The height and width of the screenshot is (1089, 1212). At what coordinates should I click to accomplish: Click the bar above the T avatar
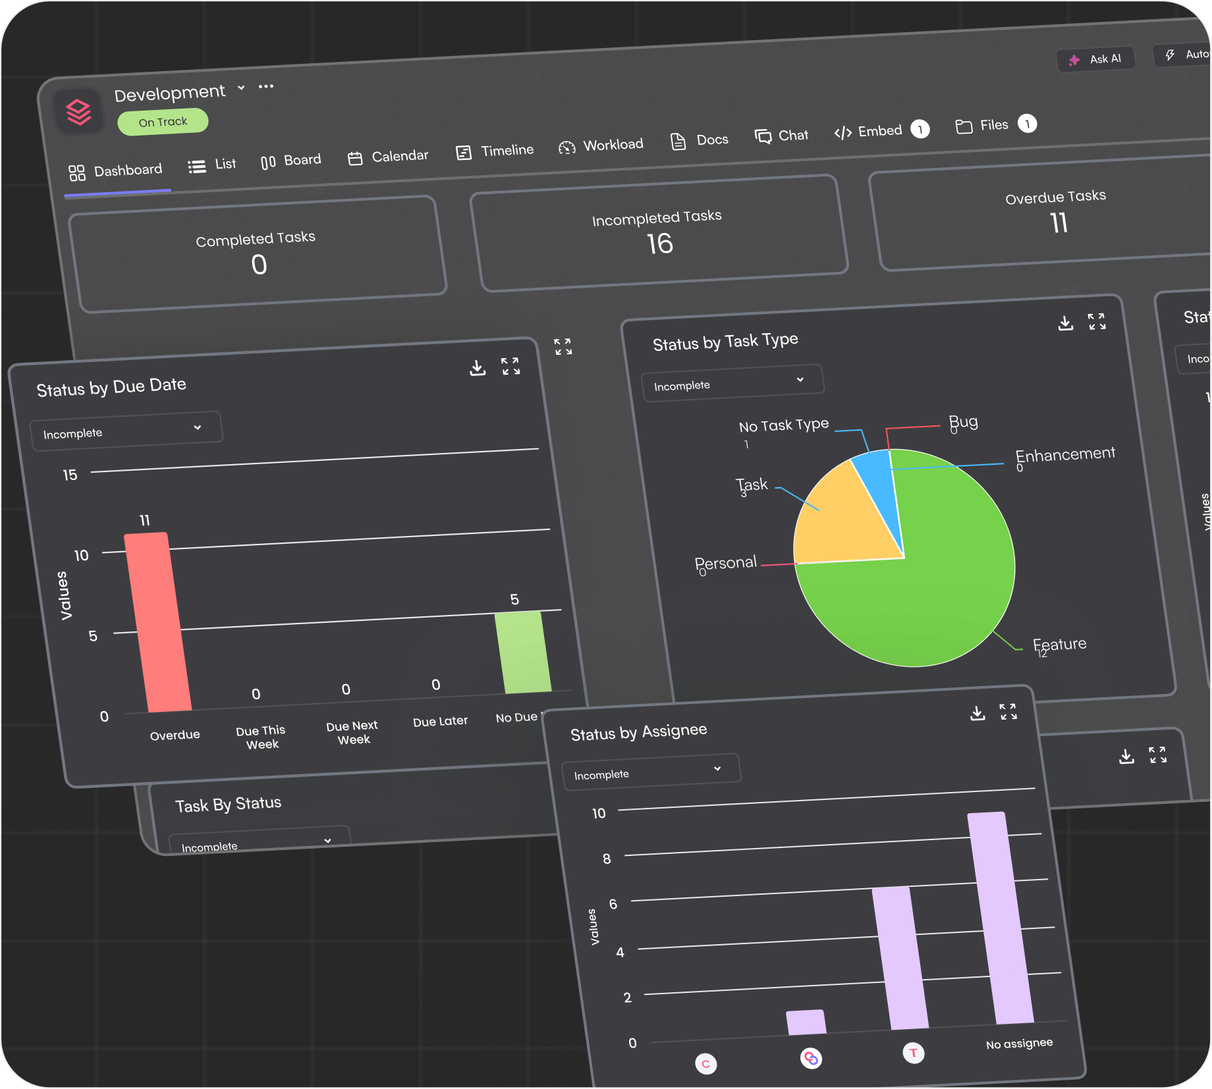900,959
